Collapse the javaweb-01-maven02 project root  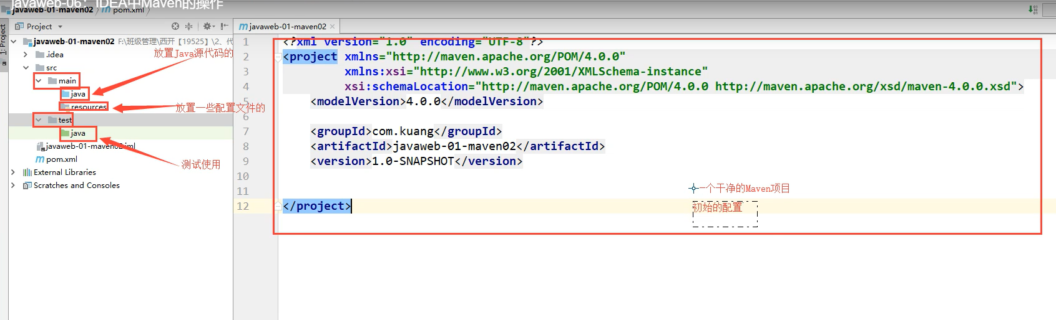14,42
